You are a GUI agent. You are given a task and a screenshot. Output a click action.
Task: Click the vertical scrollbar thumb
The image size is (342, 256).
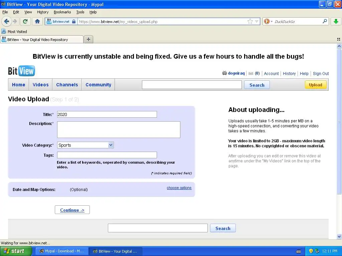(339, 121)
